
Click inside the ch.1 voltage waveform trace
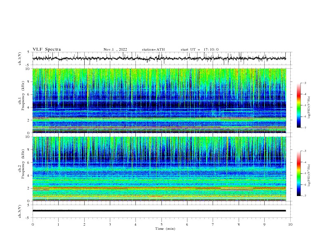pyautogui.click(x=159, y=58)
